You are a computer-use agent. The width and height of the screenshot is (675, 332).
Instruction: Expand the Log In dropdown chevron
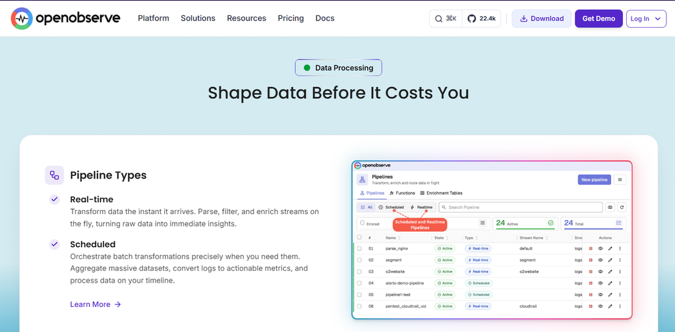[657, 18]
